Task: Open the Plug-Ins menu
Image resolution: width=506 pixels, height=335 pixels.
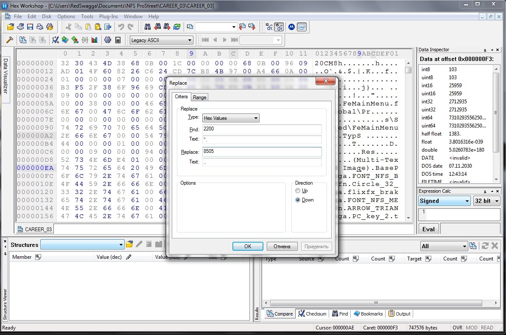Action: pyautogui.click(x=109, y=17)
